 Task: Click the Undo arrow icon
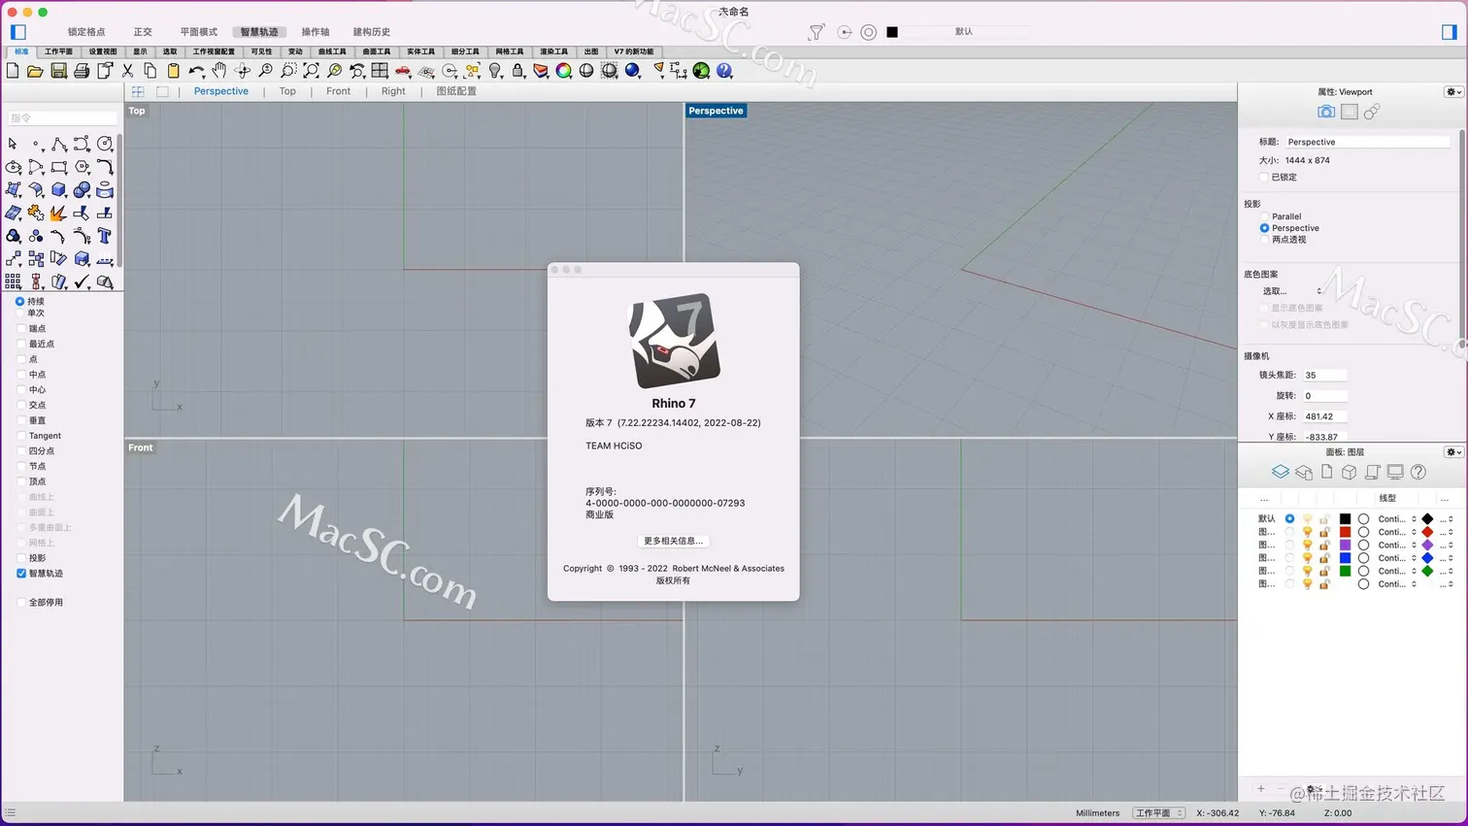(196, 71)
